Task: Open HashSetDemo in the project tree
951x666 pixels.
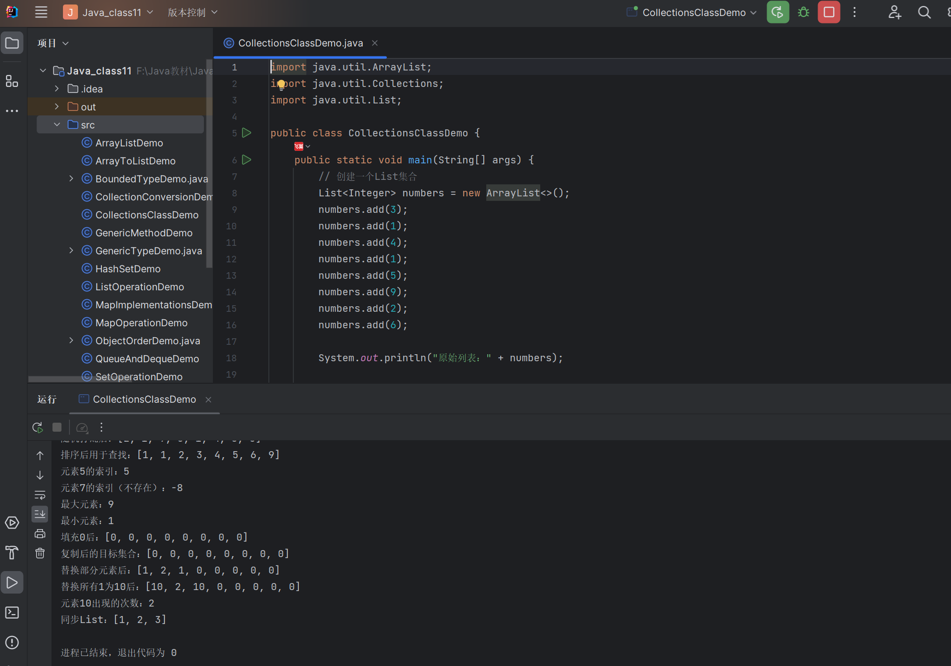Action: pyautogui.click(x=128, y=269)
